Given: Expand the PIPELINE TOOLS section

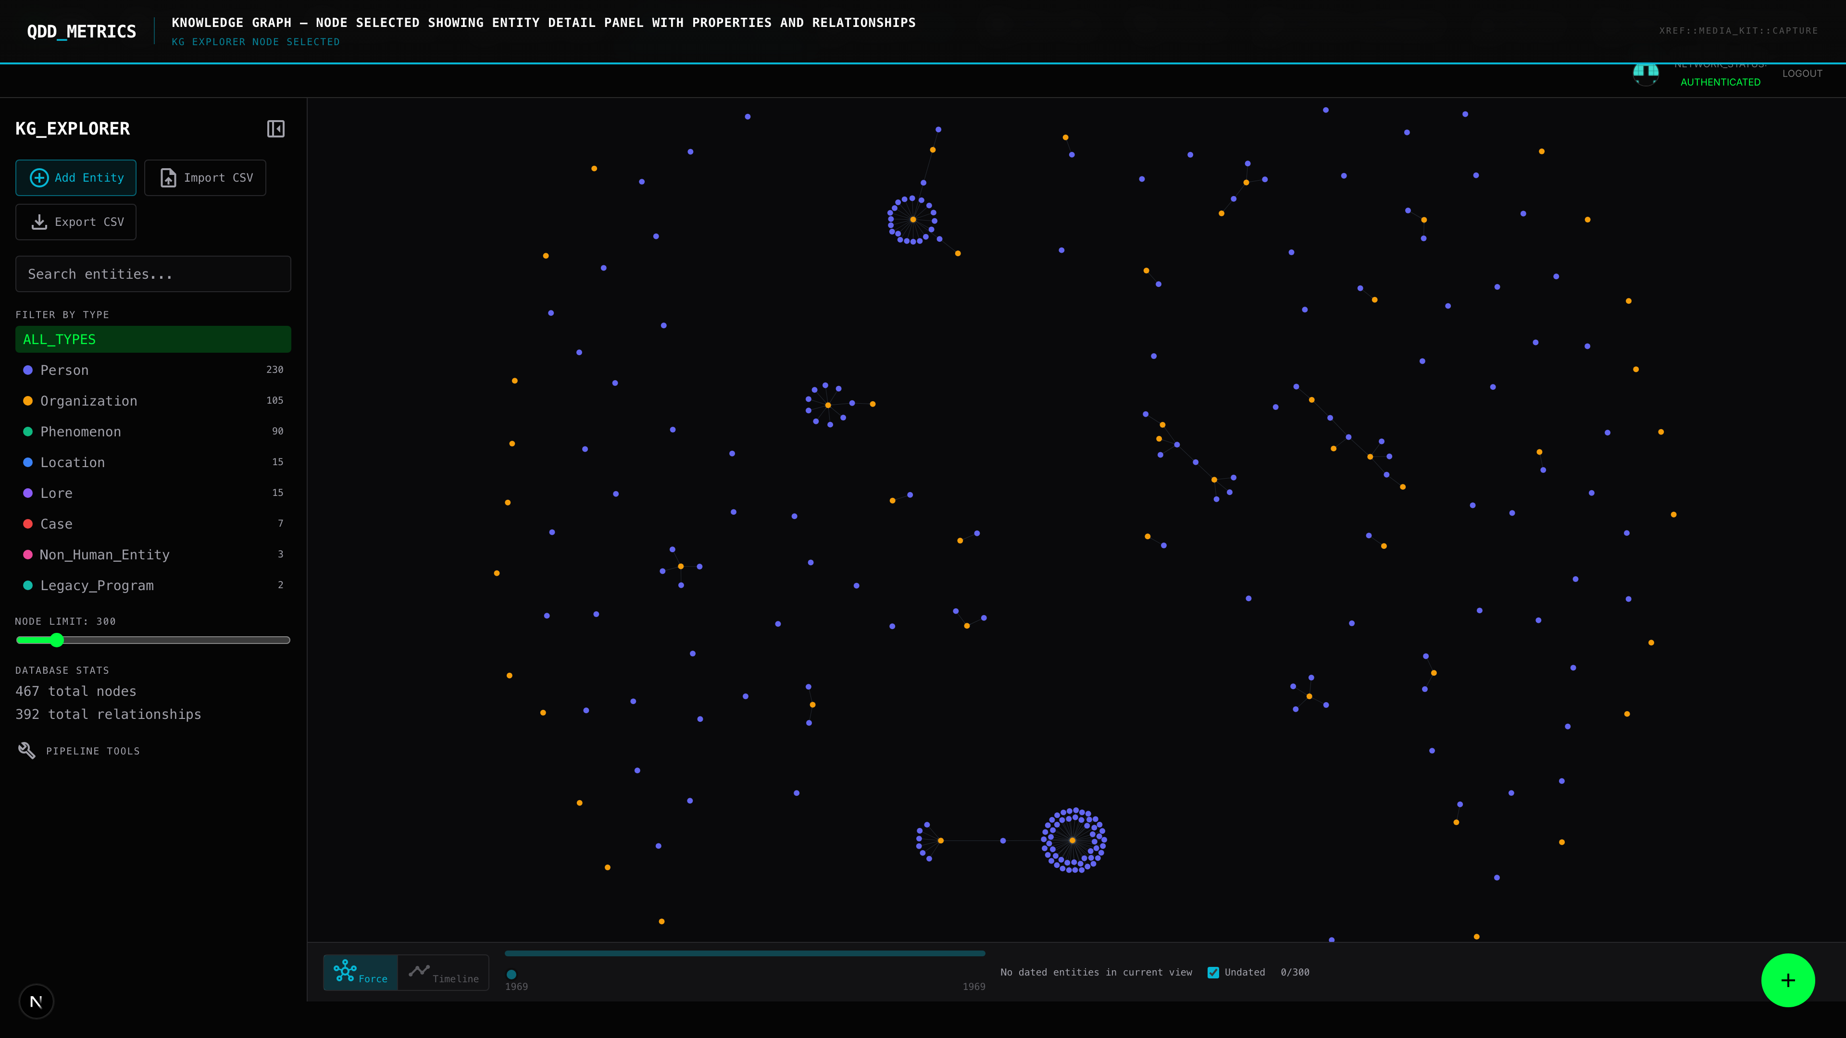Looking at the screenshot, I should [93, 751].
